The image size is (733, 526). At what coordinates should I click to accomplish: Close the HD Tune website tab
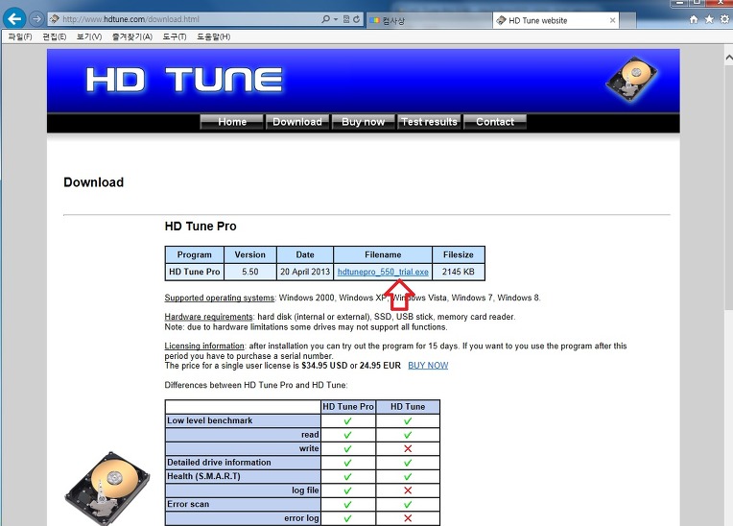tap(612, 20)
